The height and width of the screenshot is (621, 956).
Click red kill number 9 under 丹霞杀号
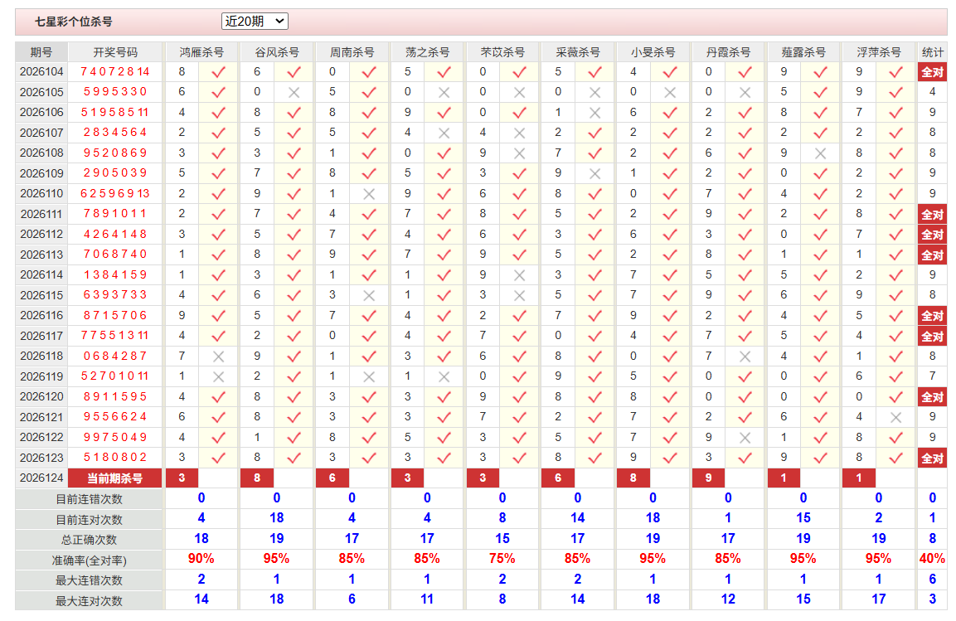(x=708, y=478)
